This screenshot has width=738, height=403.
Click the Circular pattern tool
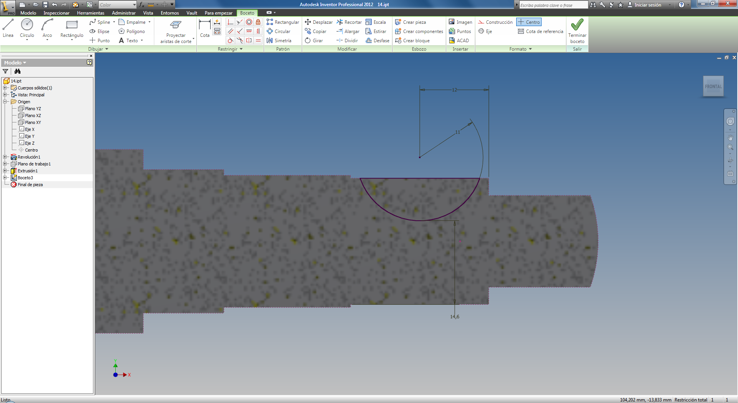pos(279,31)
